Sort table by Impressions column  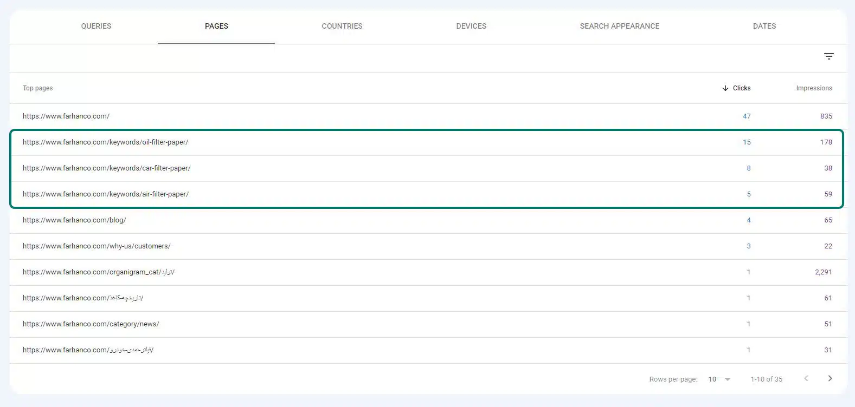(813, 88)
